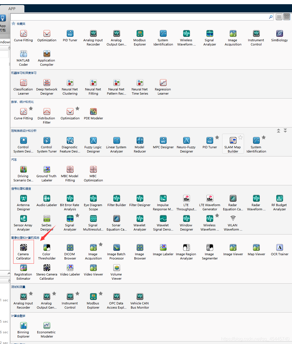Screen dimensions: 292x344
Task: Unfavorite PID Tuner in the control systems section
Action: click(217, 137)
